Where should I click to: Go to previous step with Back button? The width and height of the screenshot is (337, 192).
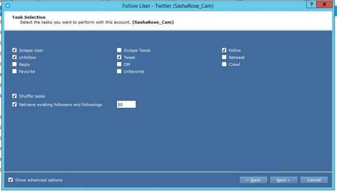253,180
